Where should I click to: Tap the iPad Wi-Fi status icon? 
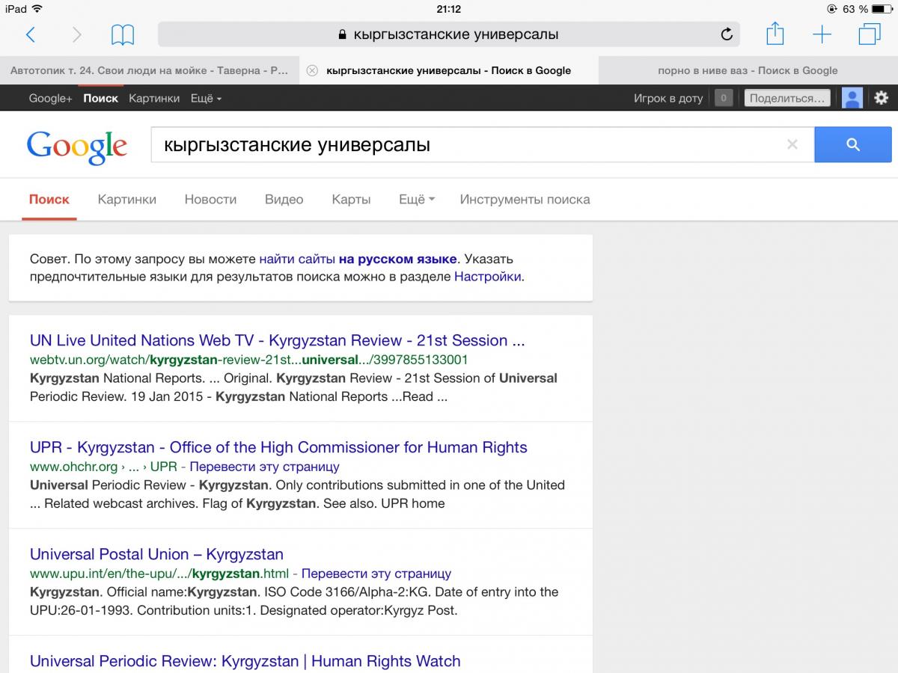(37, 9)
